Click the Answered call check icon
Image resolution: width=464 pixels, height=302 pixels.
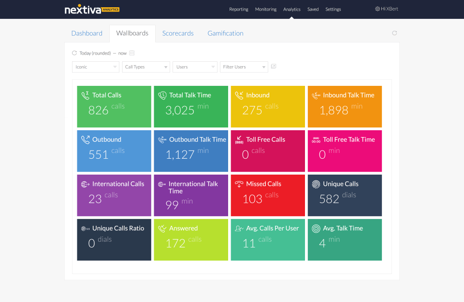pos(162,228)
